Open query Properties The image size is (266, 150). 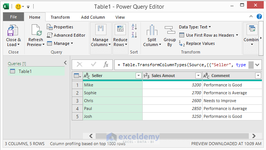point(60,27)
